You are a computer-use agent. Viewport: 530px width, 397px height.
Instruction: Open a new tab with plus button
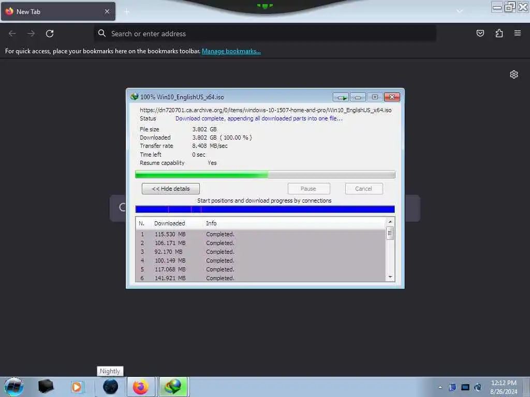127,12
